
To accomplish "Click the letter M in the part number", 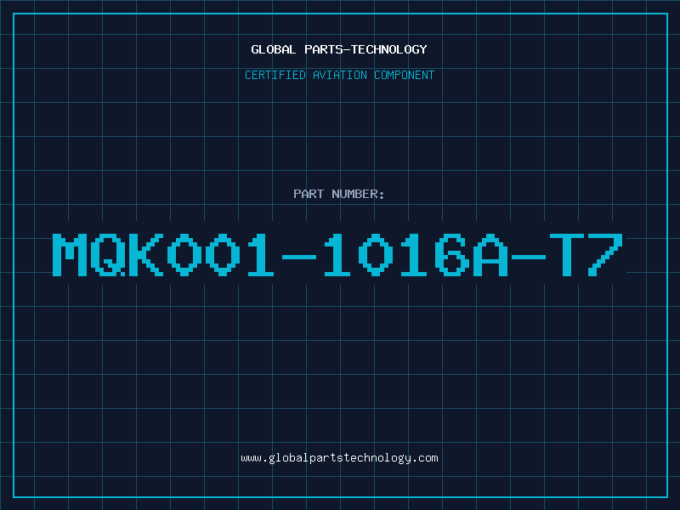I will [70, 254].
